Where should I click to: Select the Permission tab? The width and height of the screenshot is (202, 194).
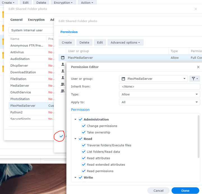tap(69, 32)
